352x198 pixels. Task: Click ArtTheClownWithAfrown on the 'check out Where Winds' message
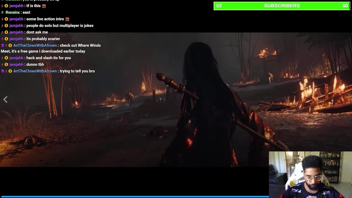(x=35, y=45)
